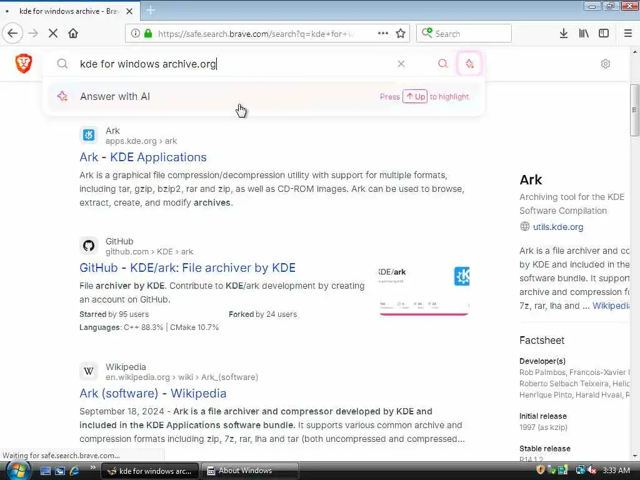Click the GitHub result favicon

89,246
